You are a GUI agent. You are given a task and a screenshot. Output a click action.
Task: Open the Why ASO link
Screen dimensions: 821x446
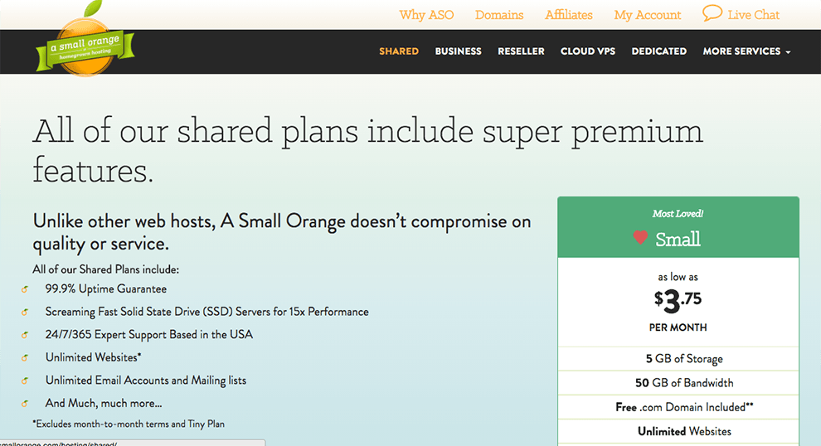click(x=426, y=15)
